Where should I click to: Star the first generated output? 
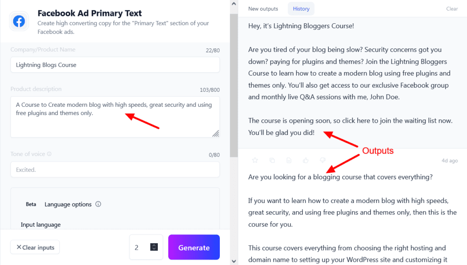[255, 160]
